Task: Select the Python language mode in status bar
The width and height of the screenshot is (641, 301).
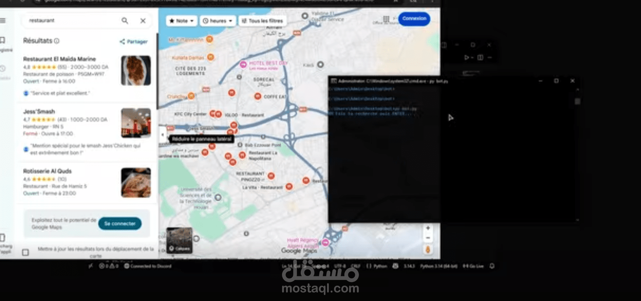Action: (x=381, y=266)
